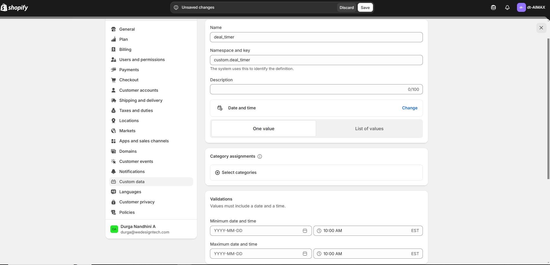Image resolution: width=550 pixels, height=265 pixels.
Task: Open the Maximum time 10:00 AM picker
Action: tap(368, 254)
